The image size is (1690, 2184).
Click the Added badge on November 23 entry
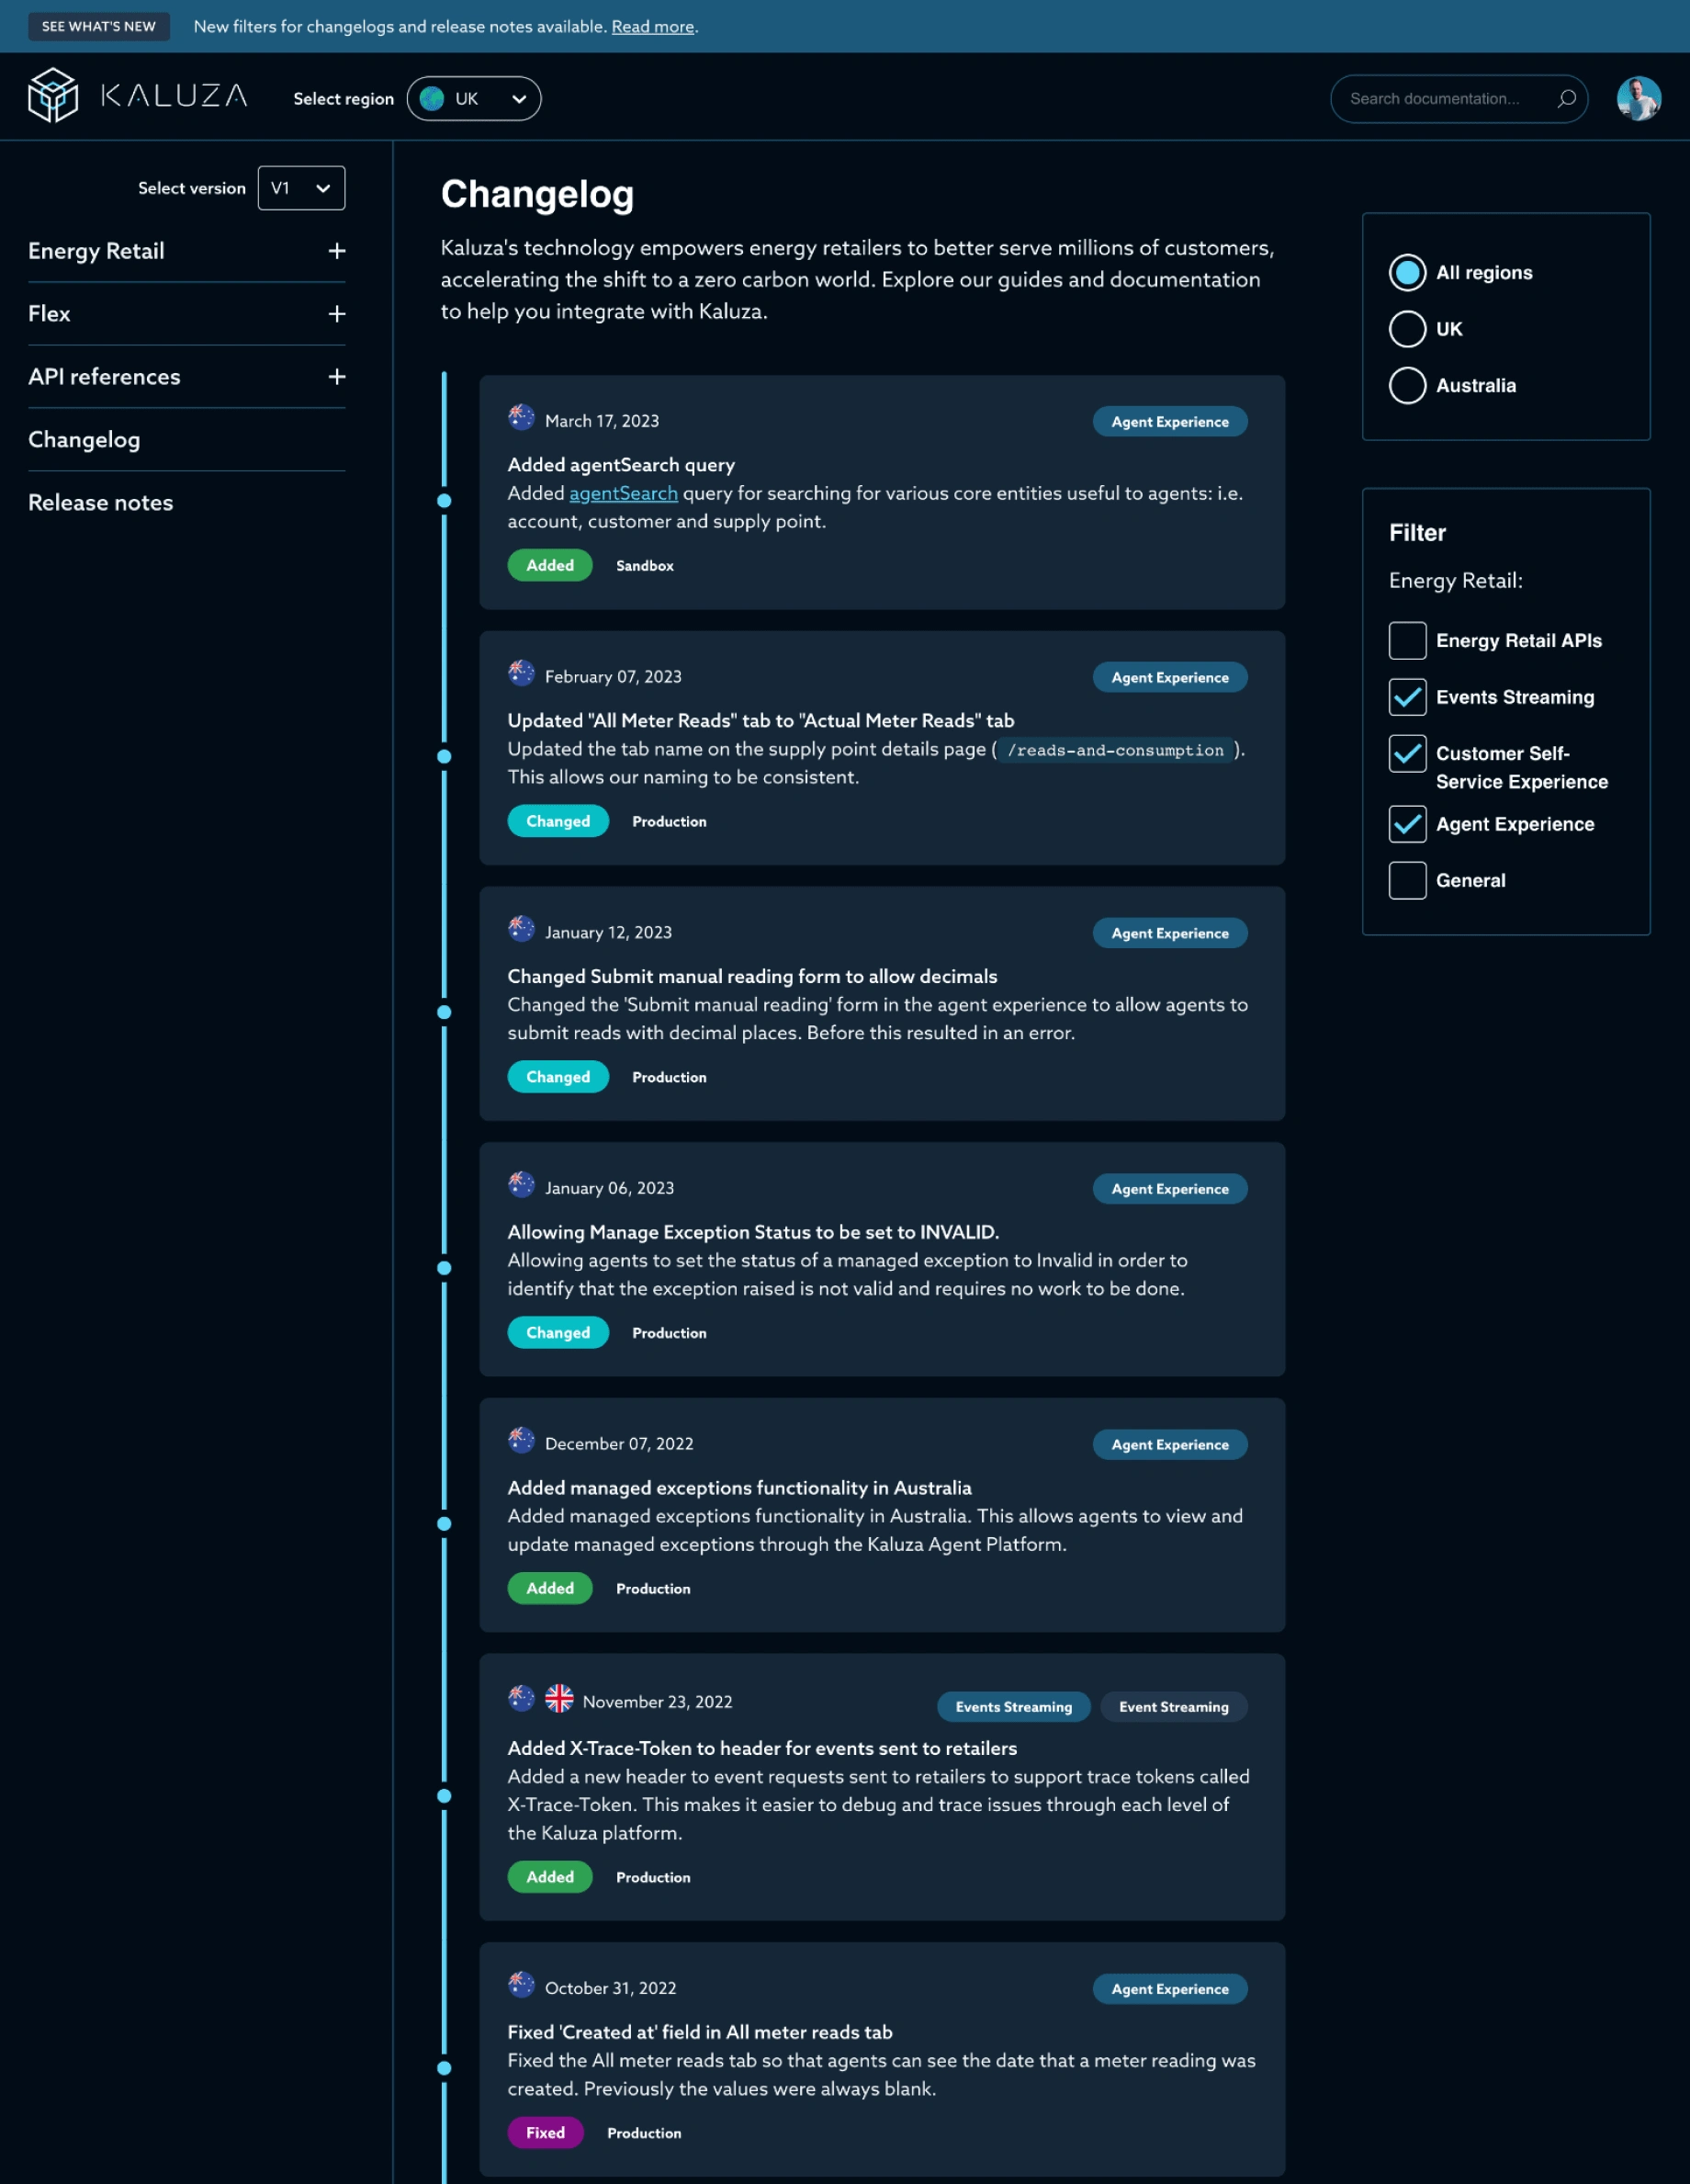(x=549, y=1877)
